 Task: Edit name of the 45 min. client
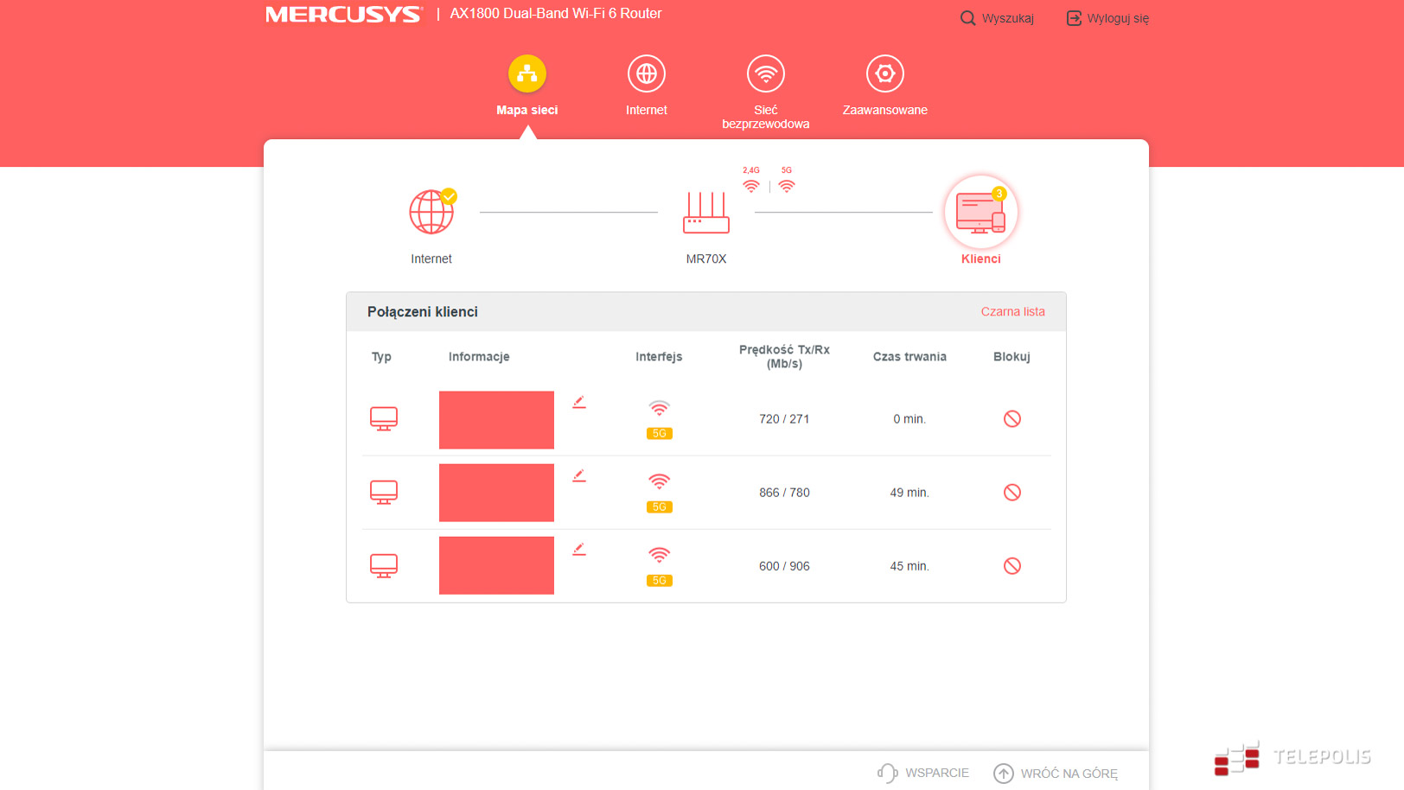[579, 549]
